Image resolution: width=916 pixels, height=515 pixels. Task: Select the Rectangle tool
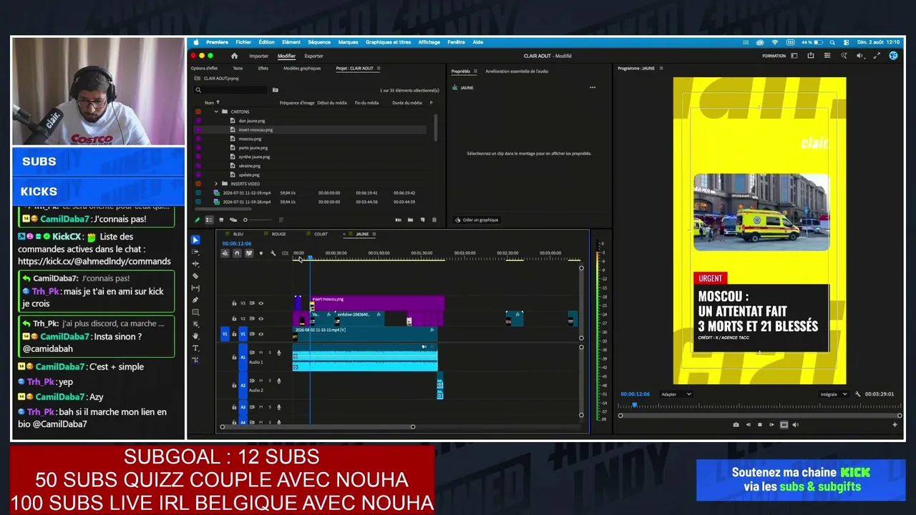195,313
